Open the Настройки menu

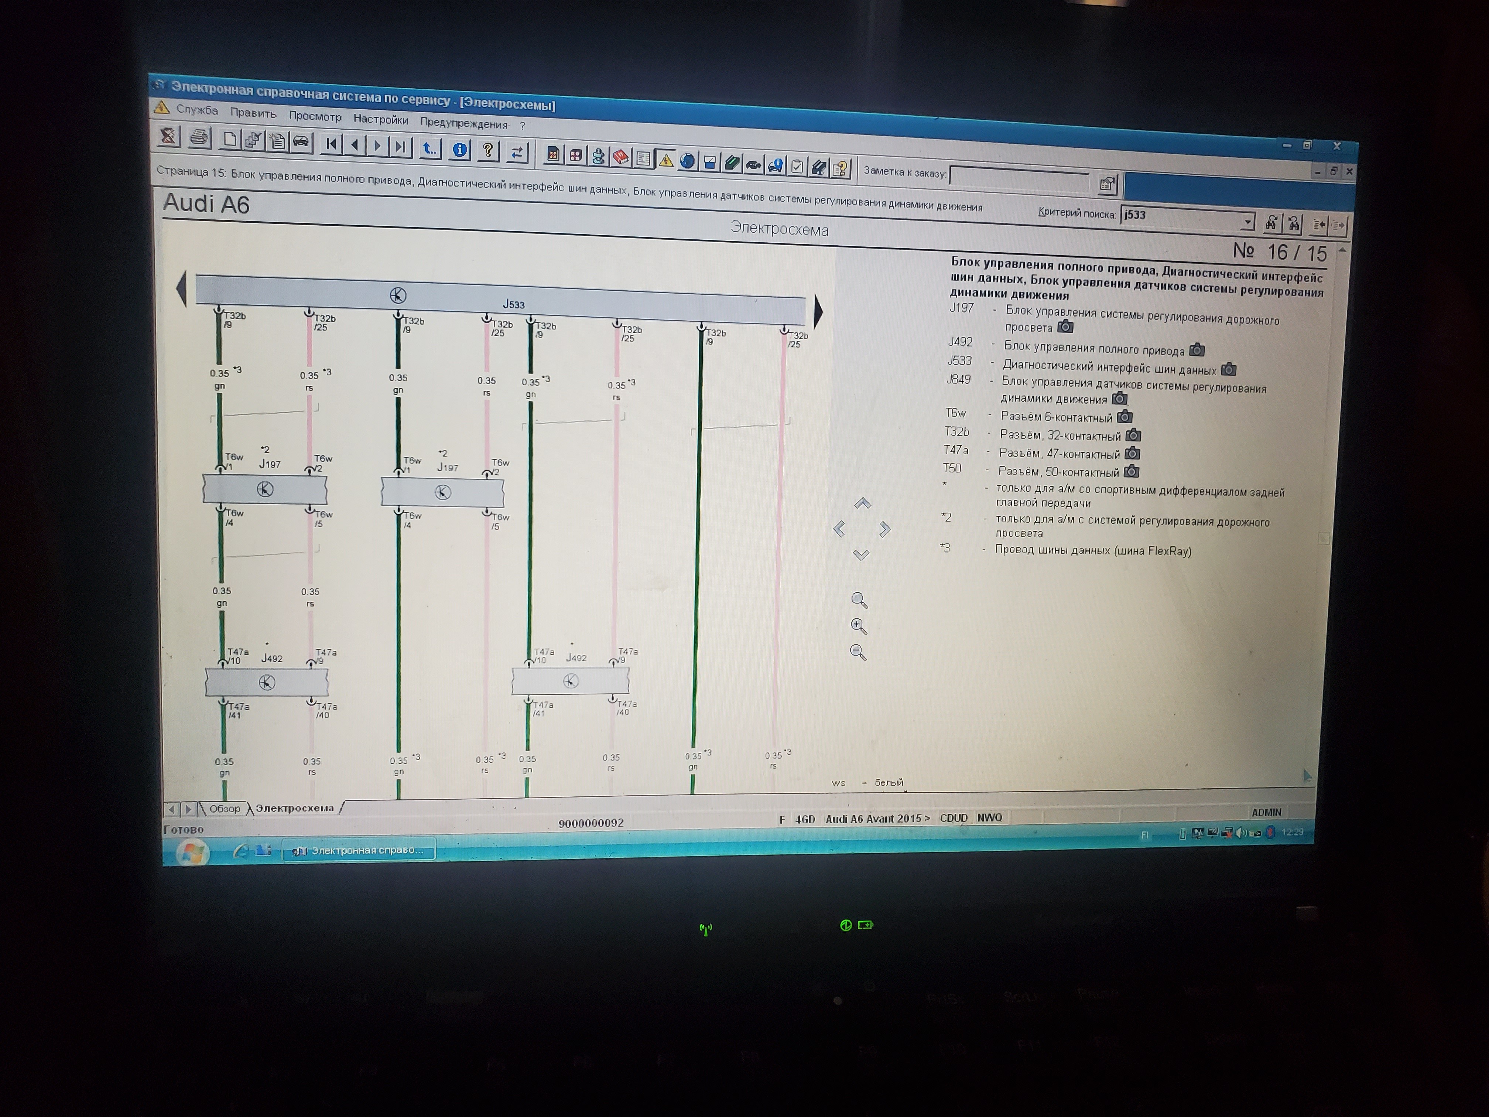[380, 120]
